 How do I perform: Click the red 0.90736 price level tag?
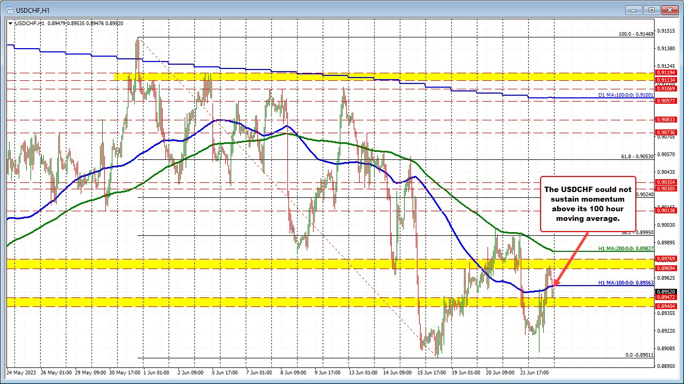click(666, 132)
